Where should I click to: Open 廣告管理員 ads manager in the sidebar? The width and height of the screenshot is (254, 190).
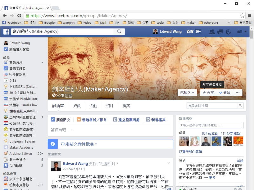(x=15, y=68)
